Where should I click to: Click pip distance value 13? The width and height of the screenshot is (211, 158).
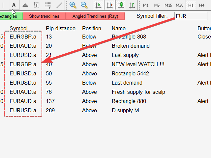coord(49,37)
